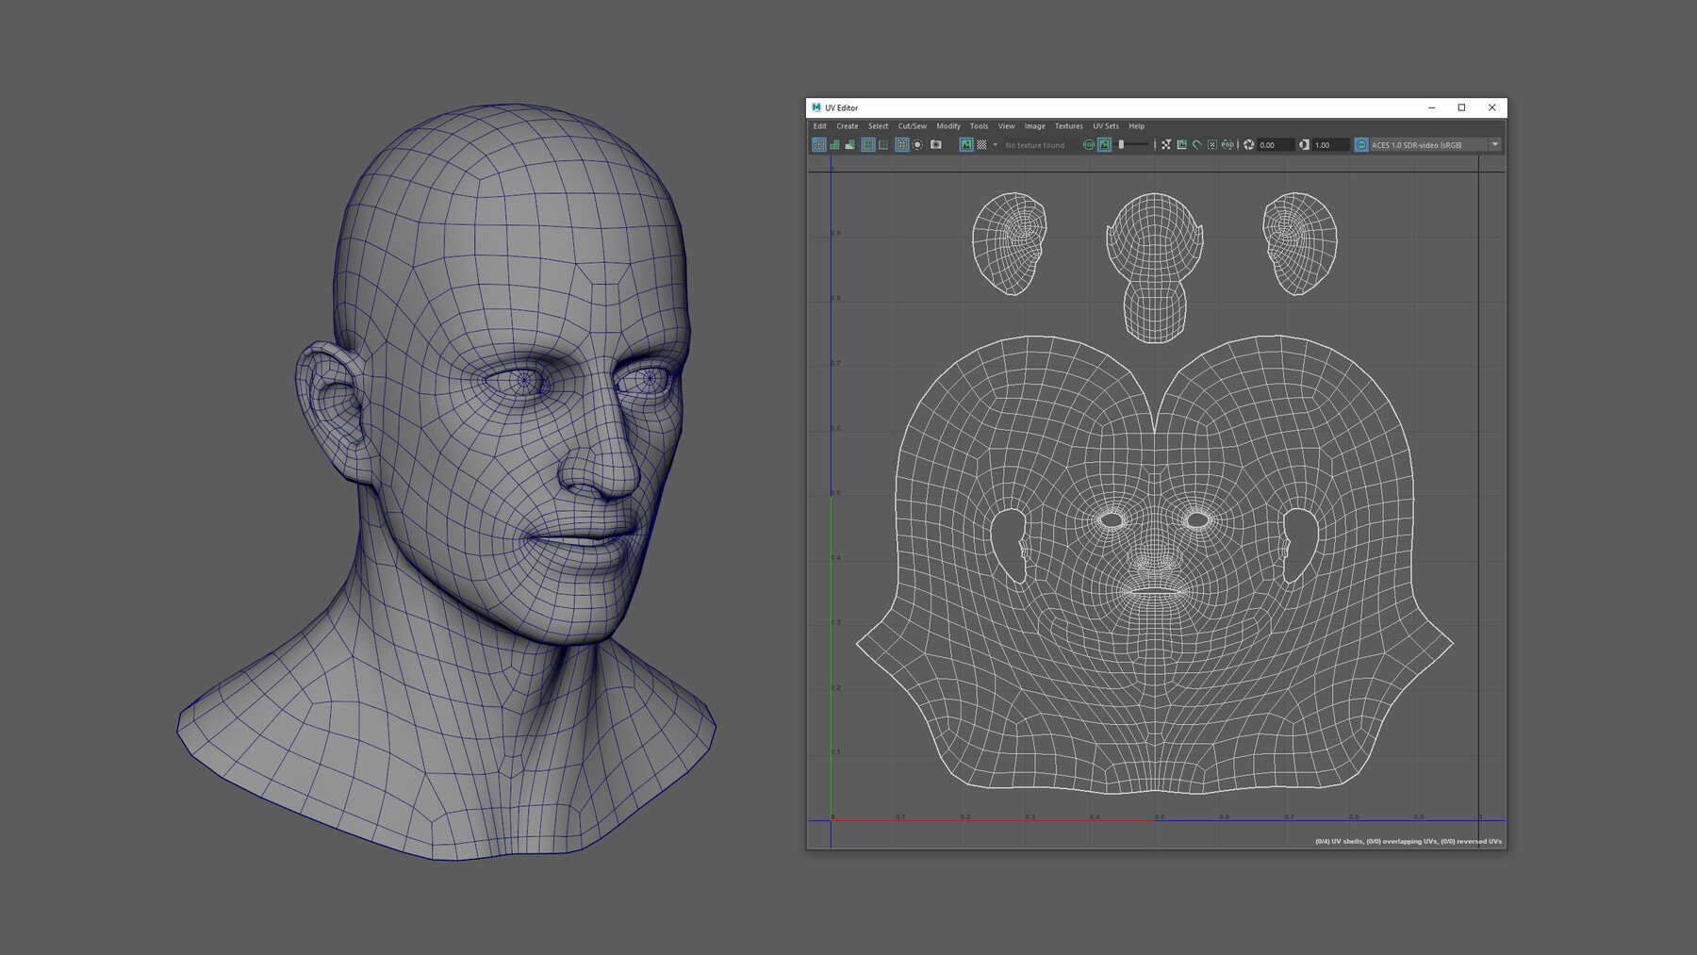Screen dimensions: 1697x955
Task: Expand the texture selection dropdown
Action: coord(1035,145)
